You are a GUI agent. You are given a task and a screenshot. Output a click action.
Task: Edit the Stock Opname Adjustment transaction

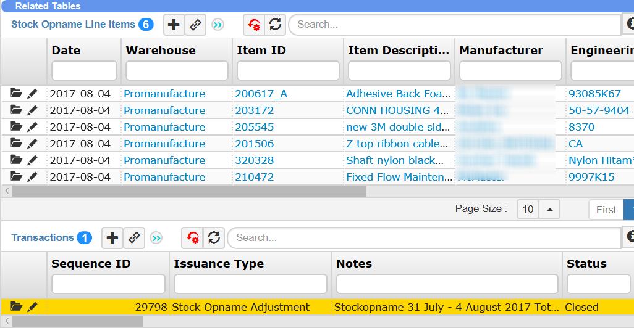pyautogui.click(x=32, y=307)
